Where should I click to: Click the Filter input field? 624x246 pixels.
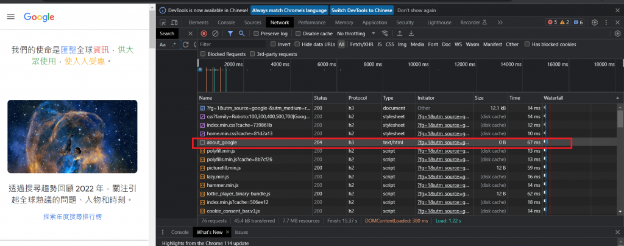coord(231,44)
